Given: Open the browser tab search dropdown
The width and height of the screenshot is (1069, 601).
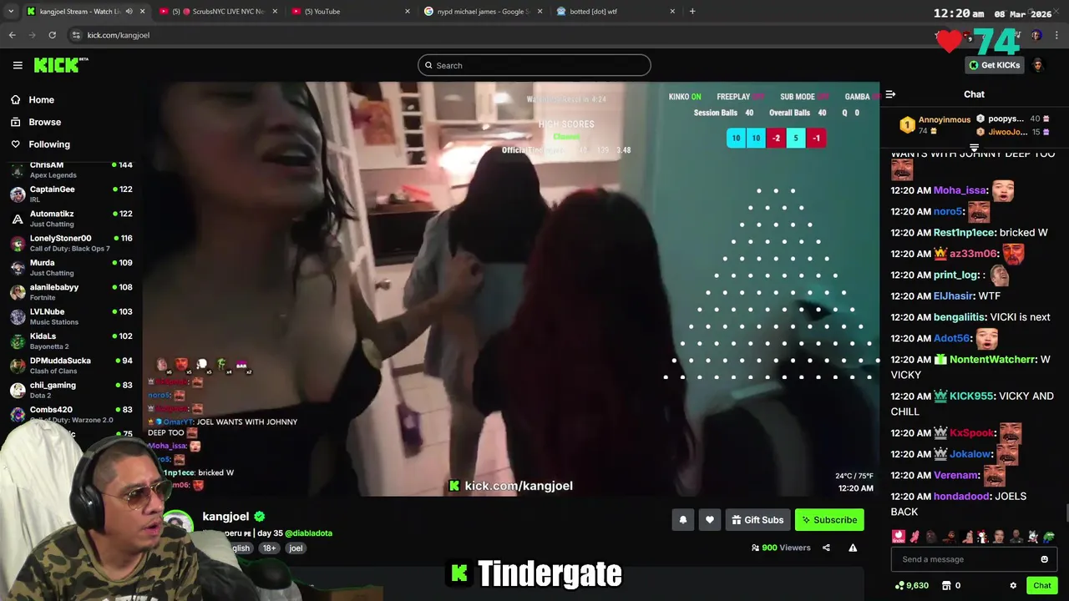Looking at the screenshot, I should click(x=11, y=12).
